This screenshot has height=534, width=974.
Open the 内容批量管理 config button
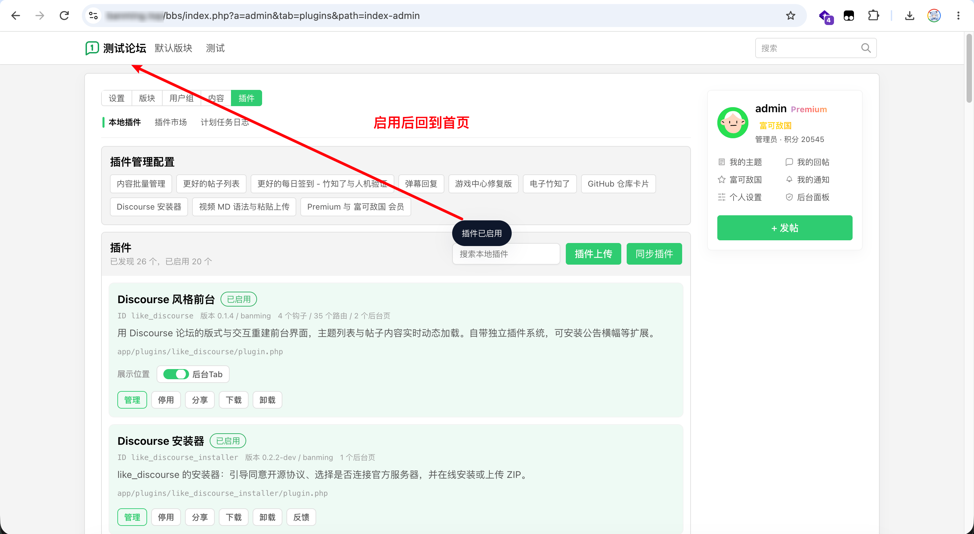(x=141, y=184)
